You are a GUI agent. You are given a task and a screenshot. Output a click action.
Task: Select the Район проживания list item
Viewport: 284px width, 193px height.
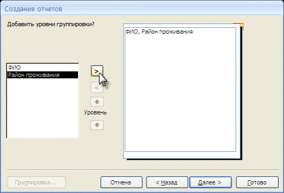pos(43,75)
